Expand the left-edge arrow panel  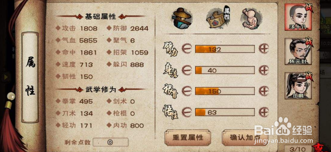click(6, 77)
